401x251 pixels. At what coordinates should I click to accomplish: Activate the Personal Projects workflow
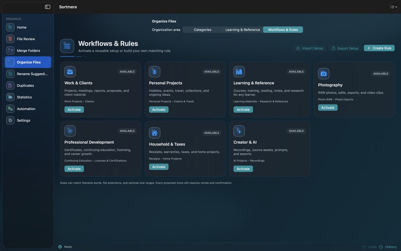pyautogui.click(x=159, y=110)
